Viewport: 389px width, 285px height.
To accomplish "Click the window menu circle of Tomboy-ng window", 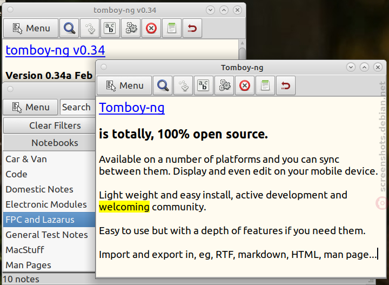I will tap(104, 67).
